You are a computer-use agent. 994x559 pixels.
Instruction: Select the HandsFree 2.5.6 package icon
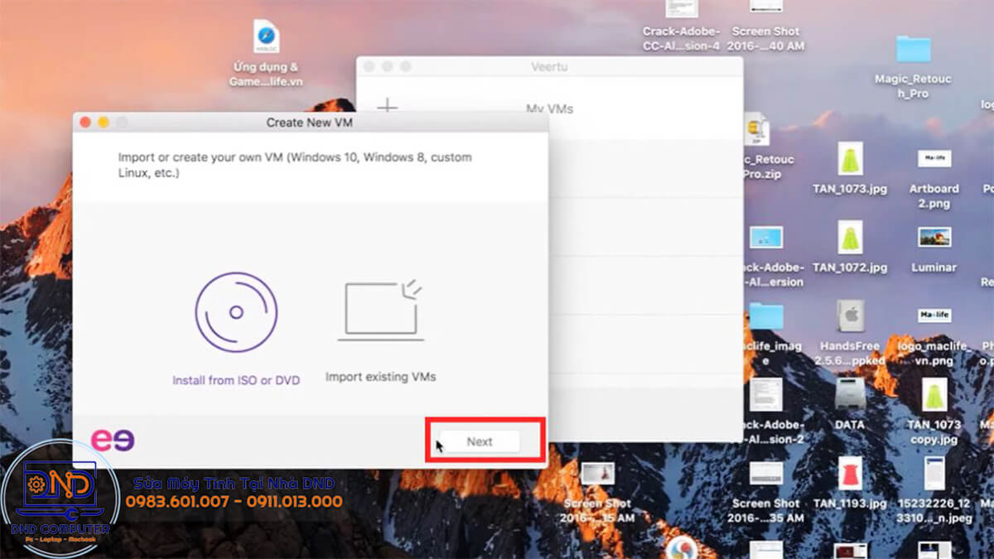click(x=850, y=316)
